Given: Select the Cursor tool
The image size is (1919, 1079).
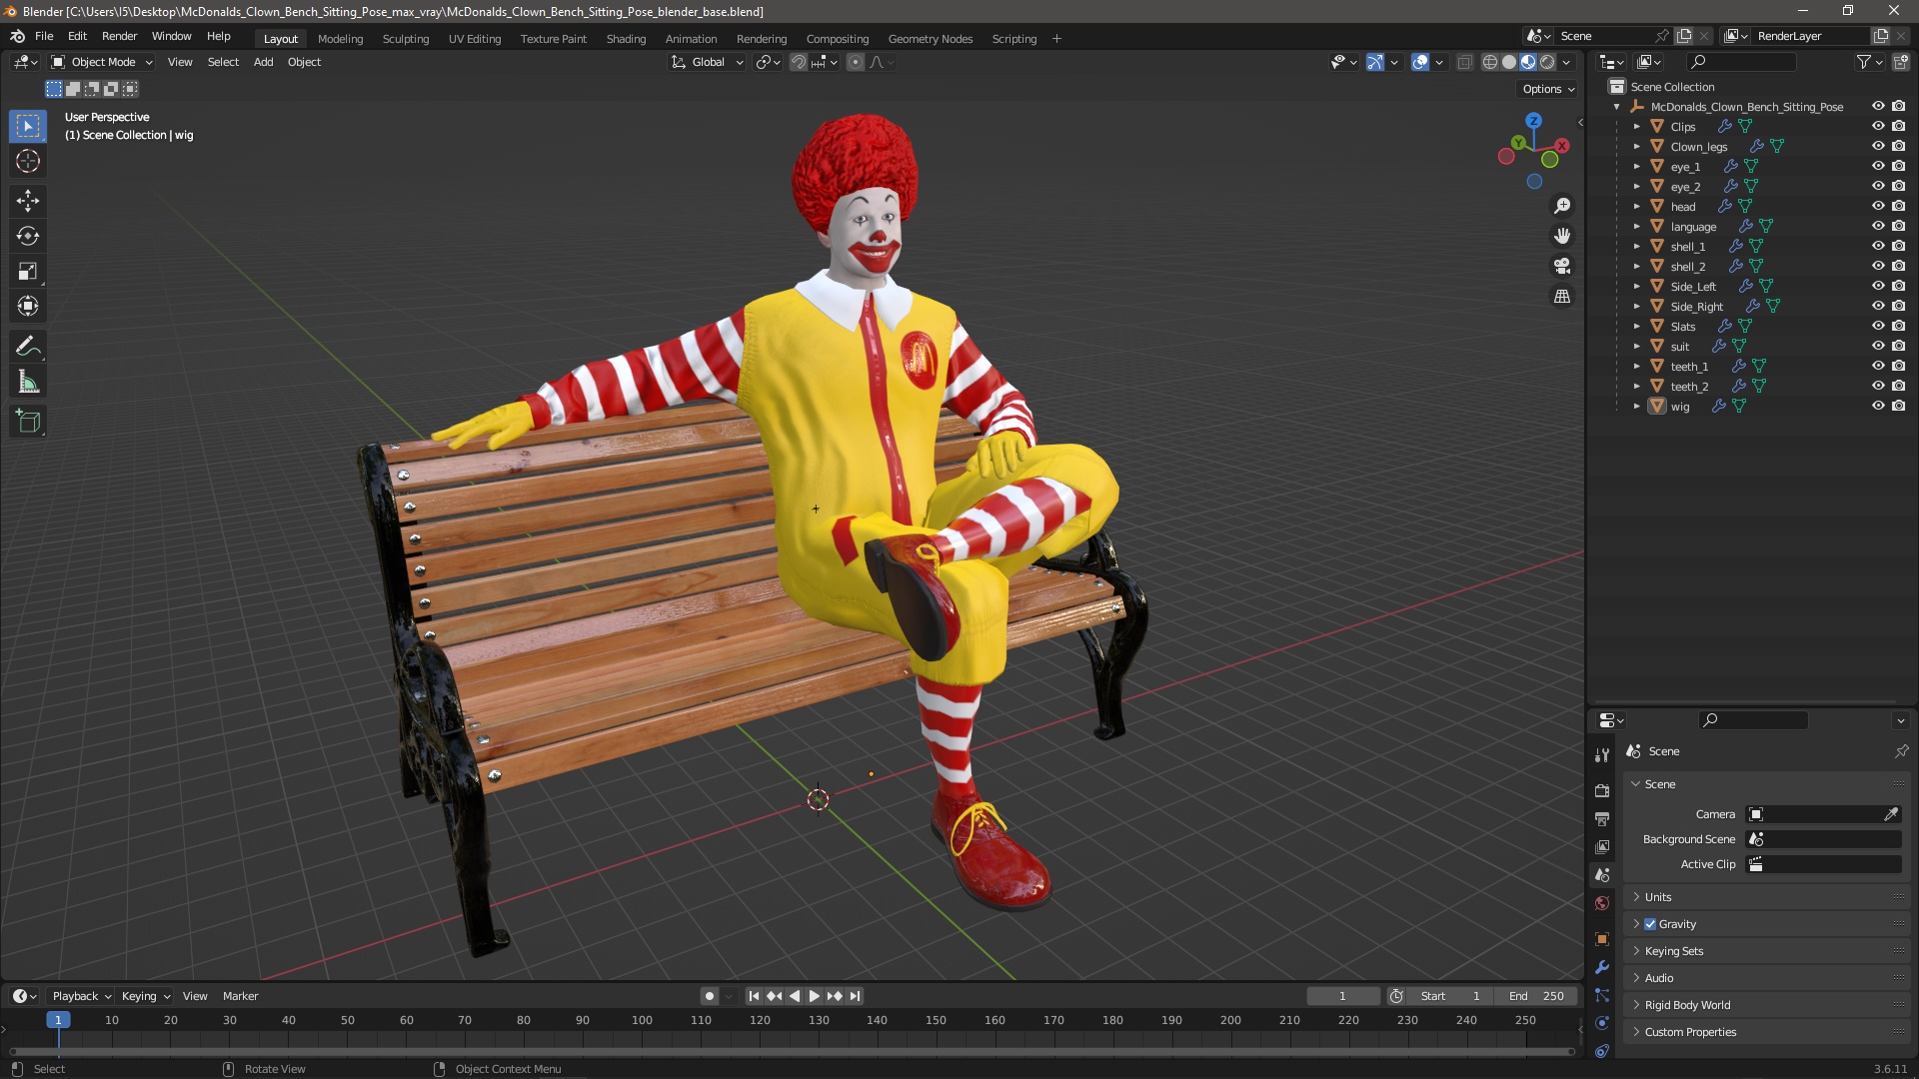Looking at the screenshot, I should [28, 161].
